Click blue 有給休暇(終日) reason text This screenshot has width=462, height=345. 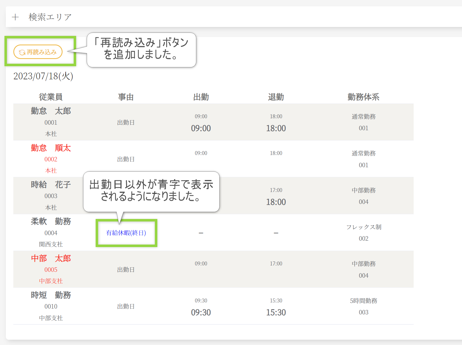coord(126,233)
